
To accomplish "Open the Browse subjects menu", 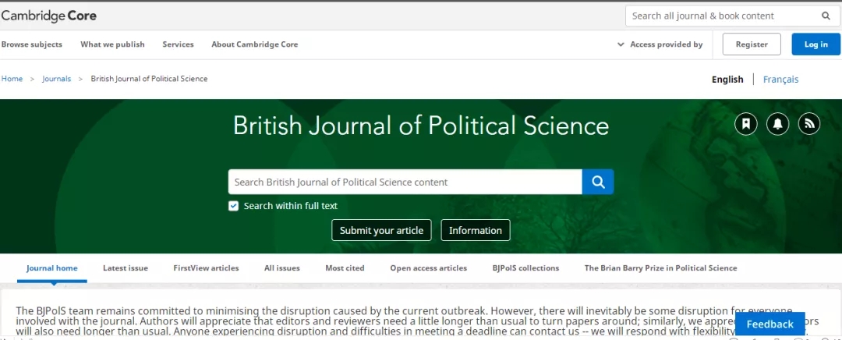I will click(x=32, y=44).
